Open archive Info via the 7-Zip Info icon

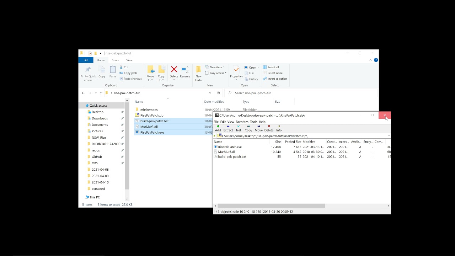click(279, 128)
